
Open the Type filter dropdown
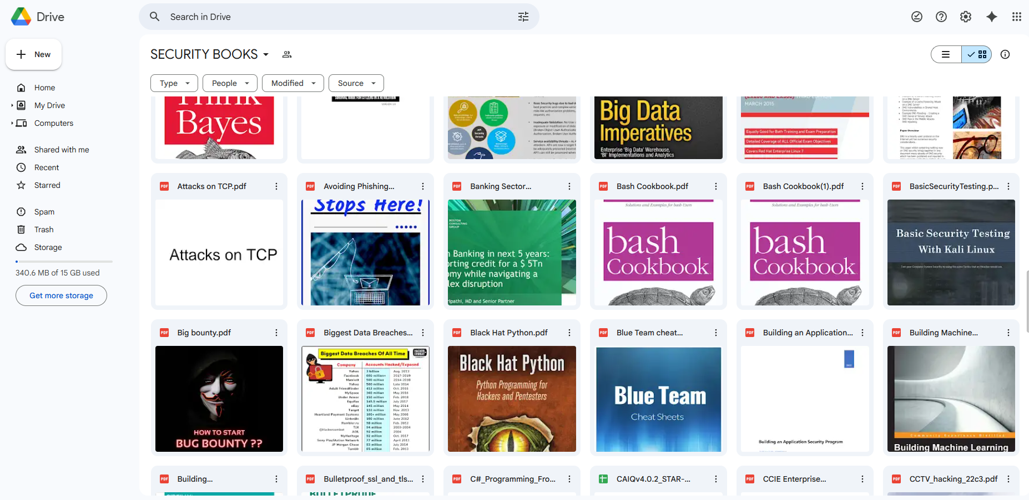[x=174, y=83]
